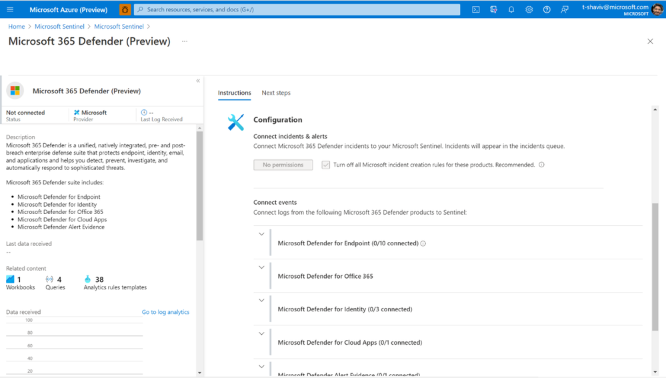Open the Feedback icon in top bar
Image resolution: width=666 pixels, height=378 pixels.
click(565, 9)
